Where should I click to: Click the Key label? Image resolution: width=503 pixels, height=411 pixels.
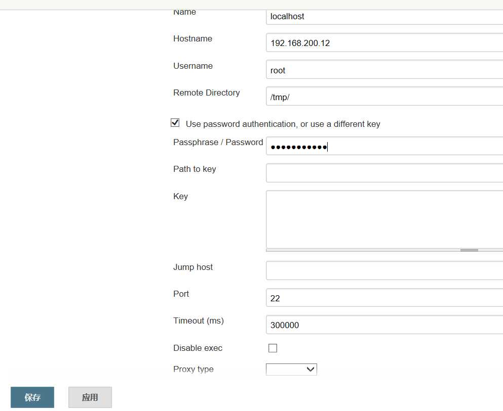pos(181,197)
